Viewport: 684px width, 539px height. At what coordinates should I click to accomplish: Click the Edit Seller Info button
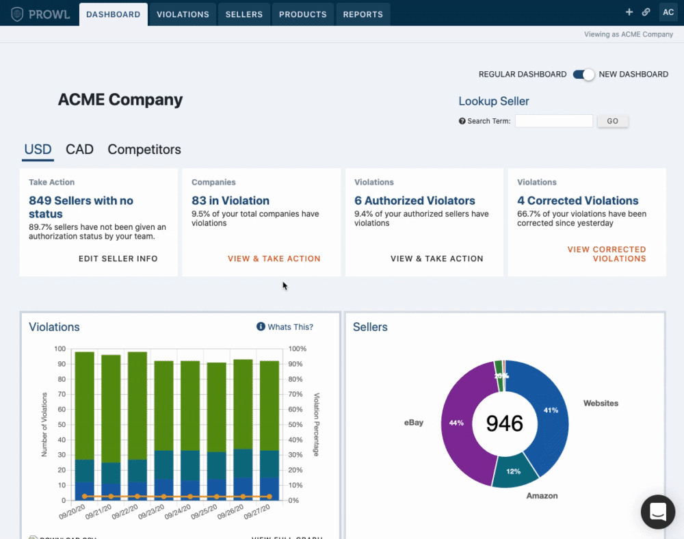[x=118, y=259]
